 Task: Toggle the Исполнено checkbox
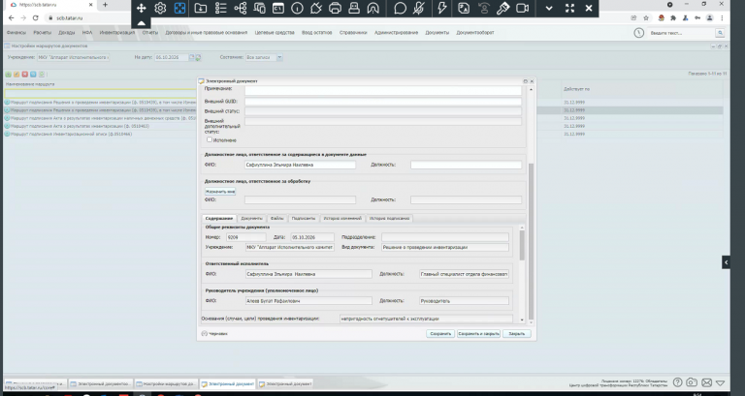point(210,139)
